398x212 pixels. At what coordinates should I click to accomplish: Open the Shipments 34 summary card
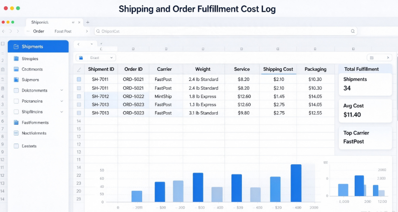click(366, 84)
